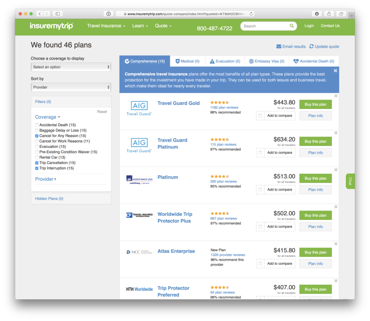Collapse the Coverage filter section
The width and height of the screenshot is (370, 321).
pyautogui.click(x=48, y=117)
